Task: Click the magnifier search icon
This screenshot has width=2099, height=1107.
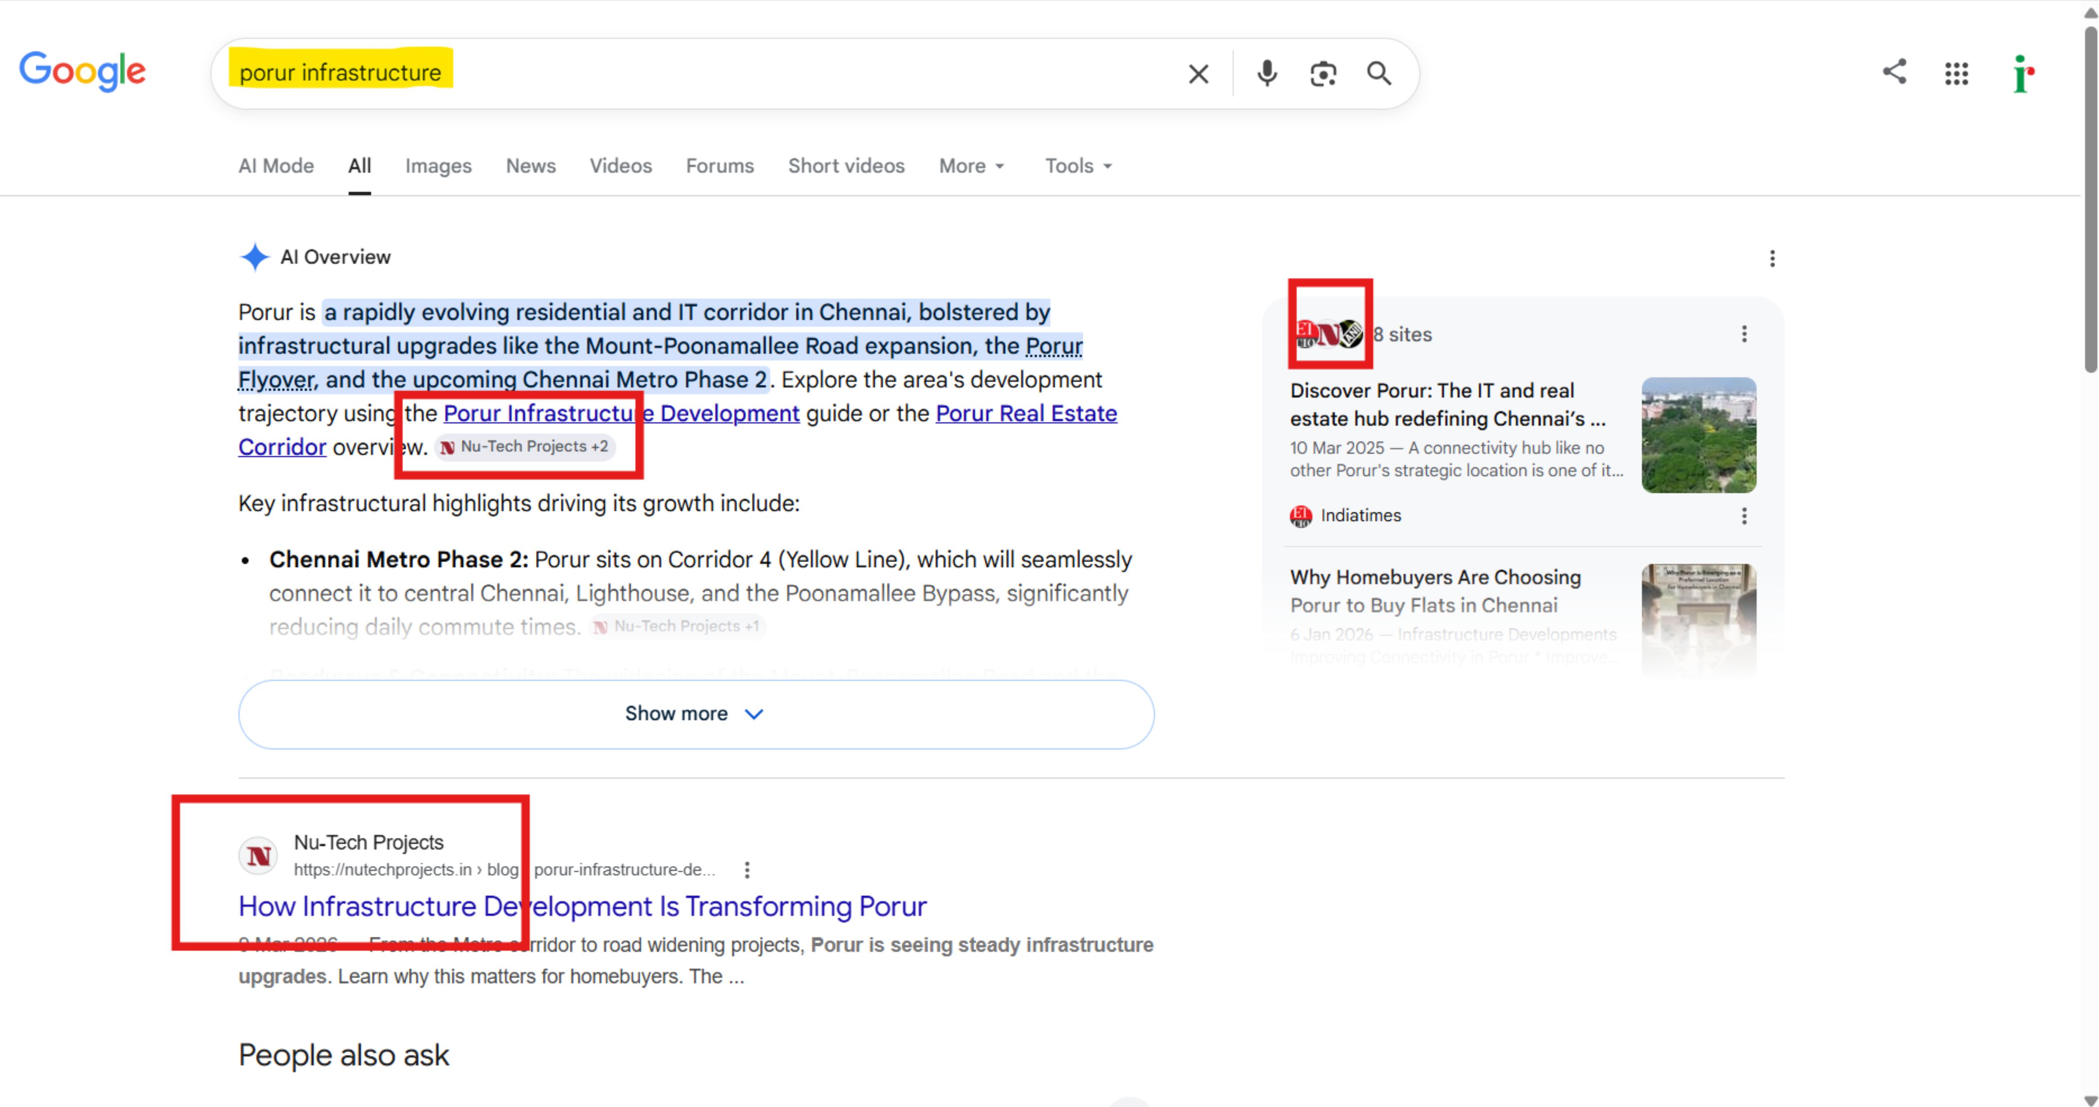Action: 1379,73
